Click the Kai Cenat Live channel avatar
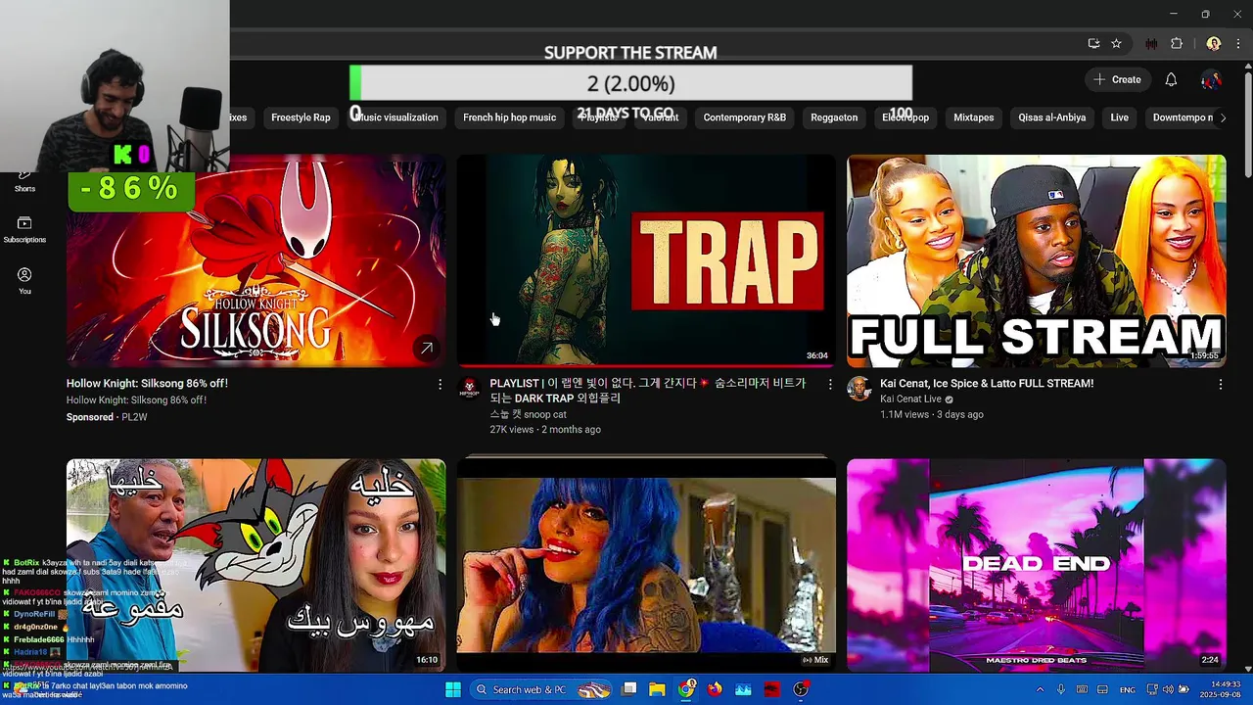The width and height of the screenshot is (1253, 705). (x=859, y=389)
